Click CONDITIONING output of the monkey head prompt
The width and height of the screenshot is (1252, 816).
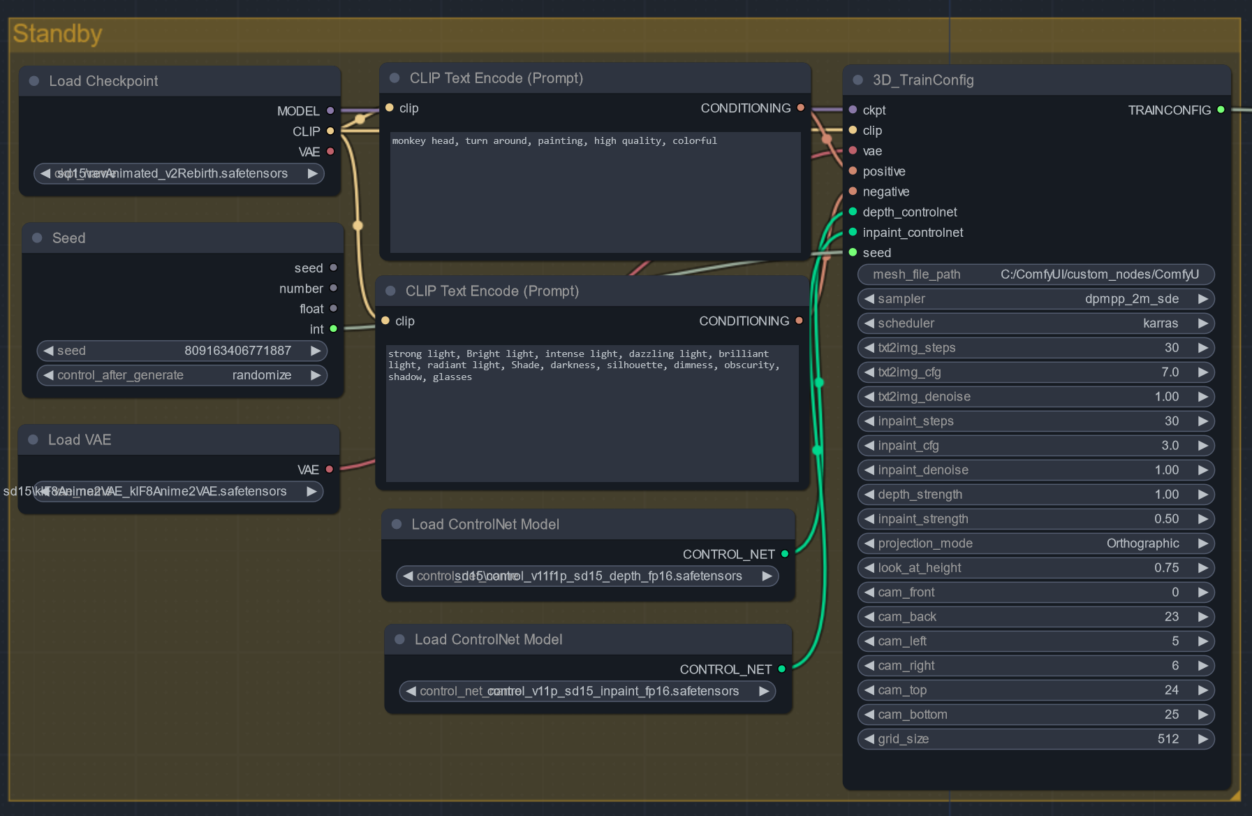pyautogui.click(x=800, y=108)
